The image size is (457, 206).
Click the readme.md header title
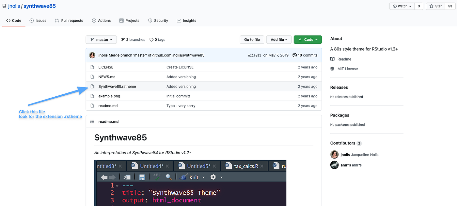[108, 121]
